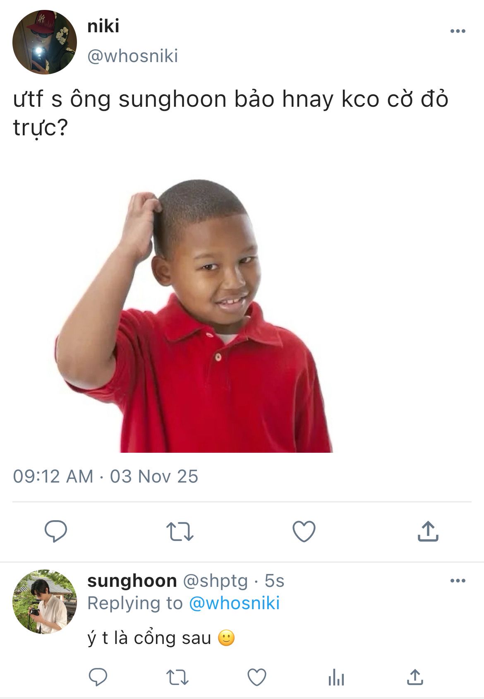Share sunghoon's reply
This screenshot has height=699, width=484.
click(415, 677)
